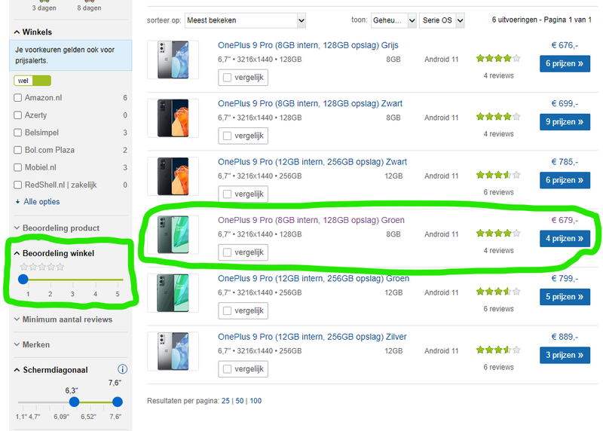Click '6 reviews' under OnePlus 9 Pro 12GB Groen
The width and height of the screenshot is (603, 431).
coord(498,309)
